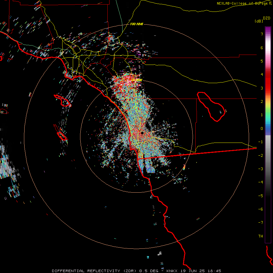Click the 5 value on color scale
Image resolution: width=273 pixels, height=273 pixels.
point(262,61)
